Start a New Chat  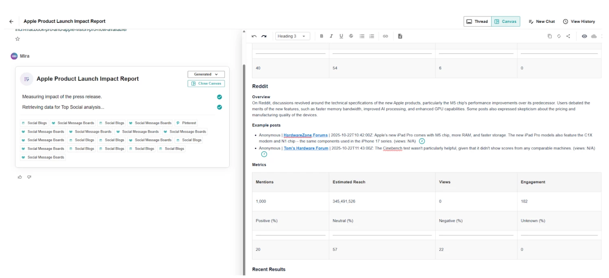click(x=542, y=22)
